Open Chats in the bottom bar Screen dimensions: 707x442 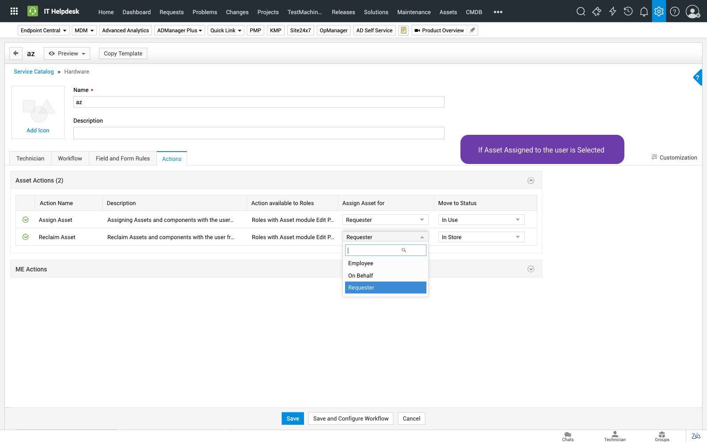tap(568, 436)
